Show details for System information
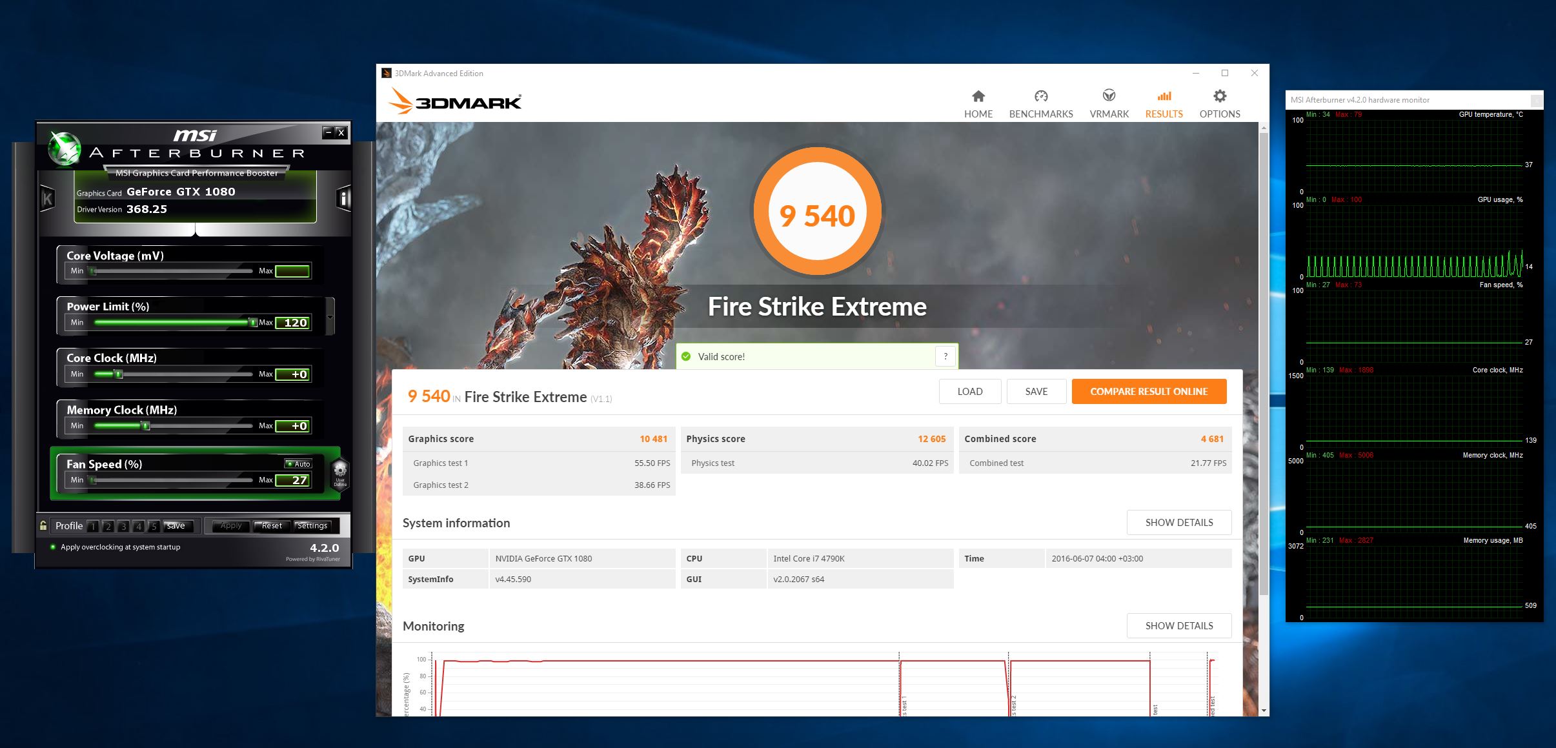Screen dimensions: 1556x748 coord(1178,522)
